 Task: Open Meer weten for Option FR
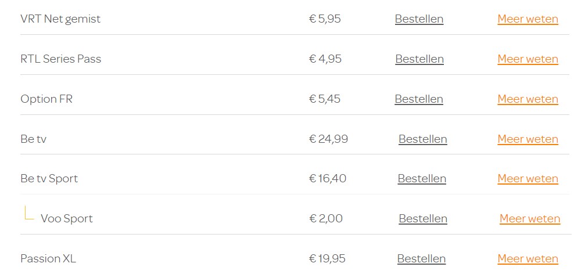(528, 99)
